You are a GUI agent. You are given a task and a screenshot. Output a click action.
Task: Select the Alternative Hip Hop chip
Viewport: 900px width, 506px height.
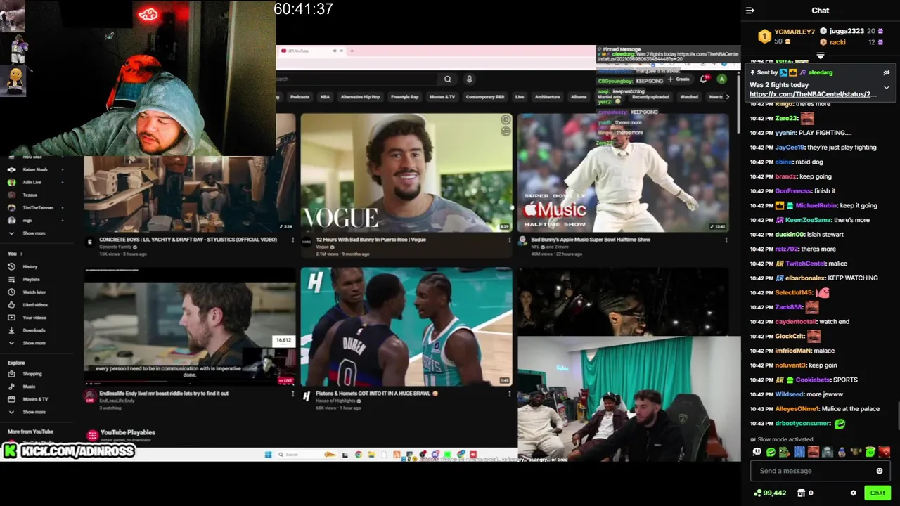[x=360, y=97]
